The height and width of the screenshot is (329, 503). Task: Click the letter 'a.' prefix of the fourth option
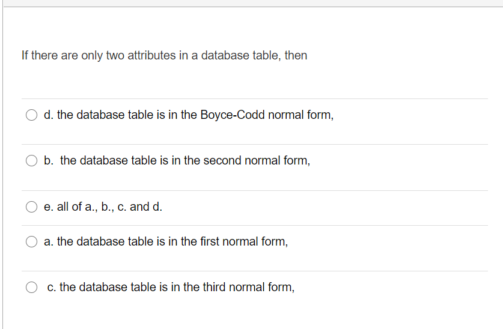coord(49,241)
